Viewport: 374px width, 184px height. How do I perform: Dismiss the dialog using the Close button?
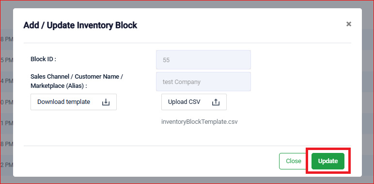(294, 161)
